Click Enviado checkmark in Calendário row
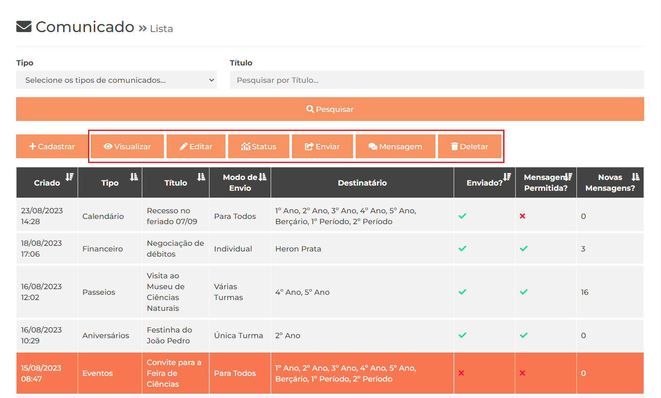The image size is (661, 398). [462, 216]
